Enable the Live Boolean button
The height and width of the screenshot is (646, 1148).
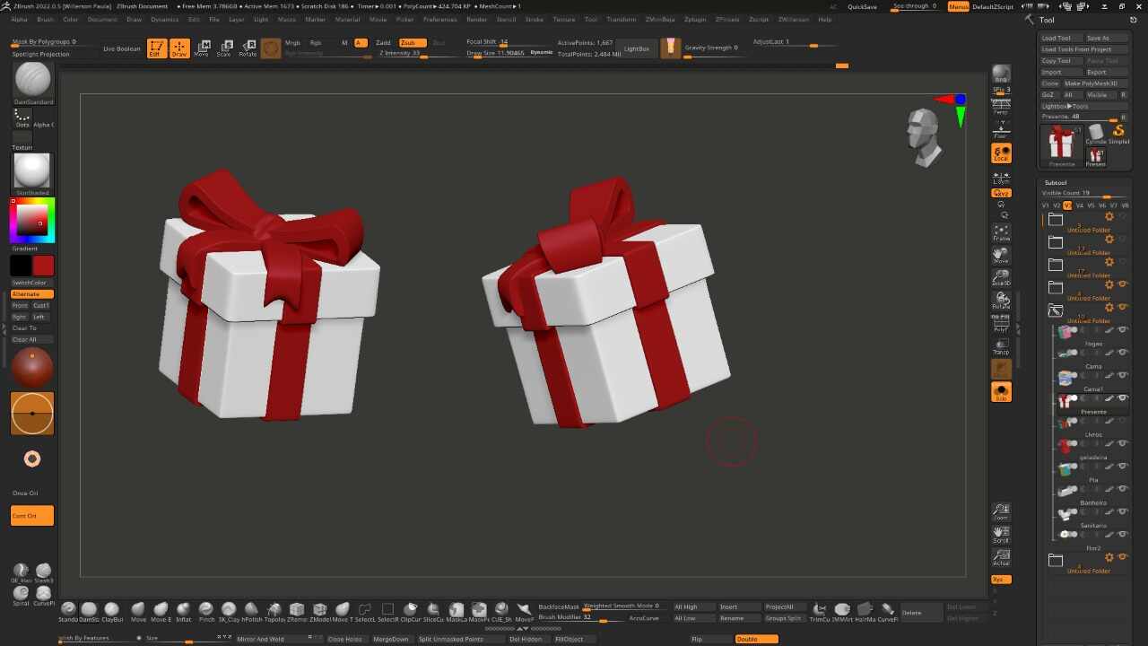click(122, 48)
